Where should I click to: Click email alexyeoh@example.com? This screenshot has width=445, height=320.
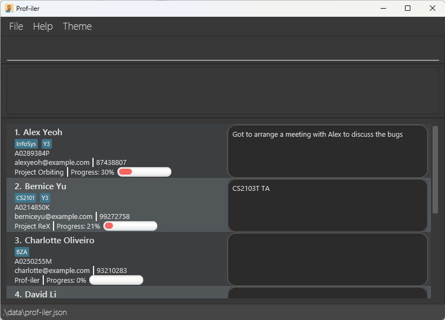52,163
